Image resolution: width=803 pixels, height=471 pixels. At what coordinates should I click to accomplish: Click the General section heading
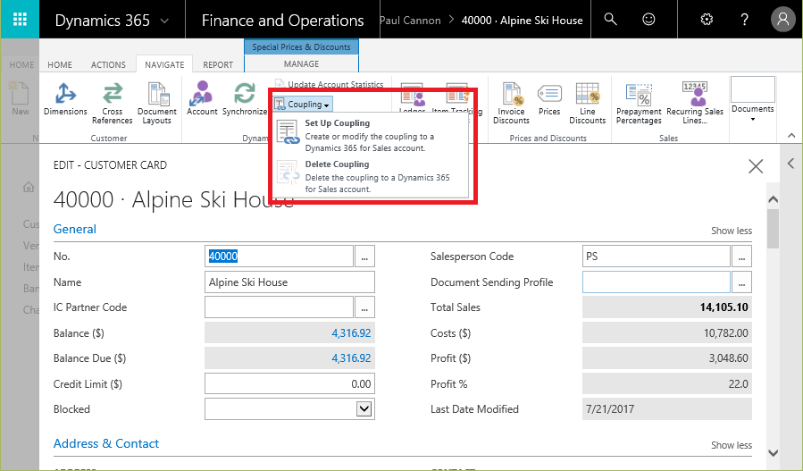75,229
